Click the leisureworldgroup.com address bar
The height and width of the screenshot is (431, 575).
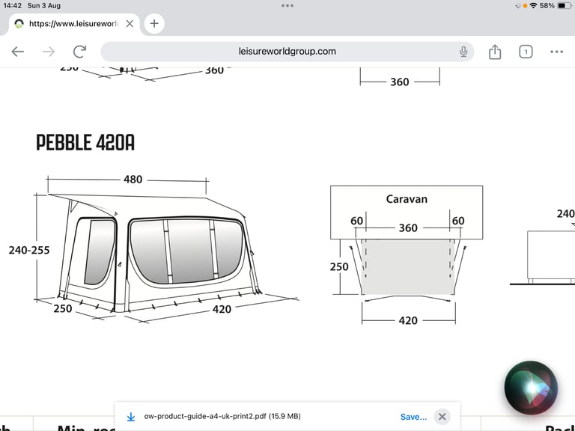click(x=287, y=52)
